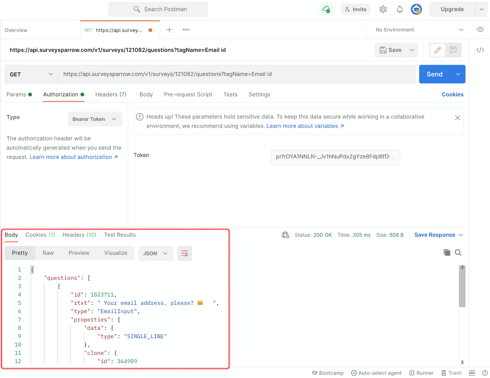This screenshot has width=490, height=378.
Task: Open the user avatar menu
Action: tap(416, 9)
